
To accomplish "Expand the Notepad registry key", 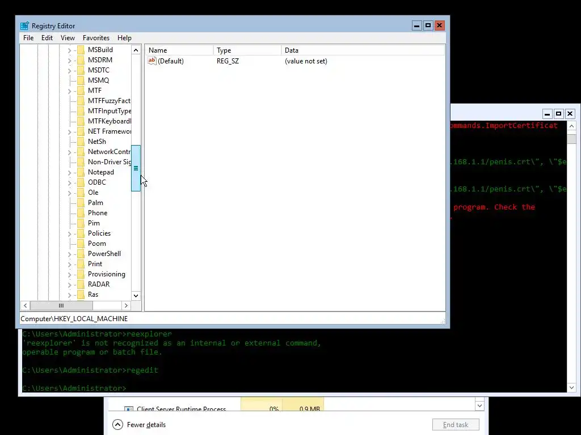I will coord(69,172).
